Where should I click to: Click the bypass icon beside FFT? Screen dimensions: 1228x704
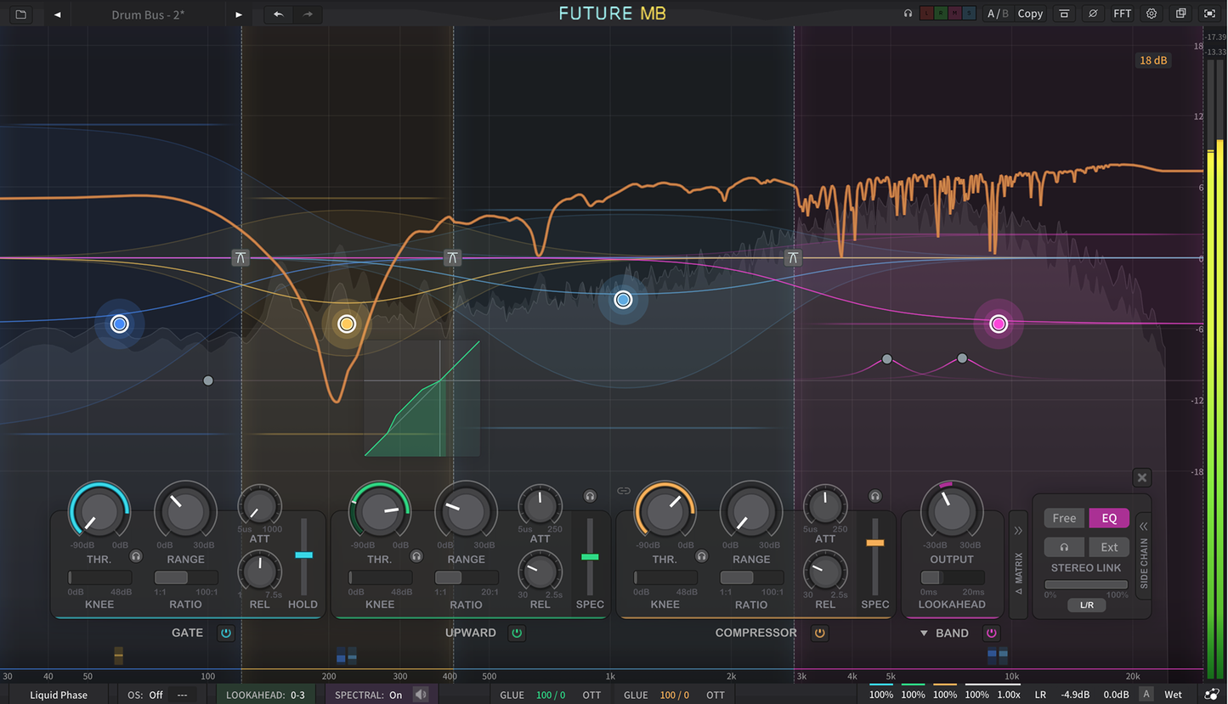[1094, 14]
